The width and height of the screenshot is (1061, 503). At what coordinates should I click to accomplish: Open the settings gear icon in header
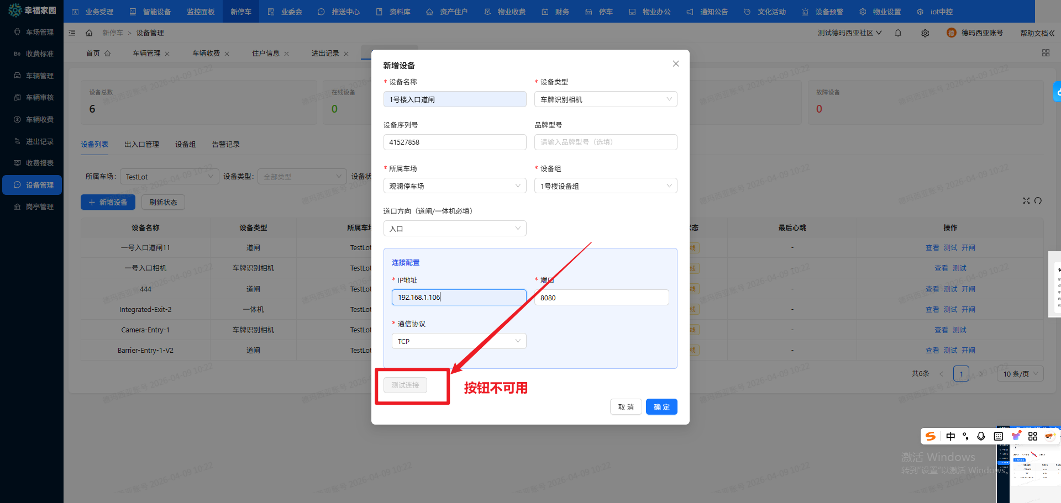(925, 33)
